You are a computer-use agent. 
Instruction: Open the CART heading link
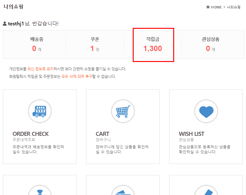pyautogui.click(x=102, y=134)
